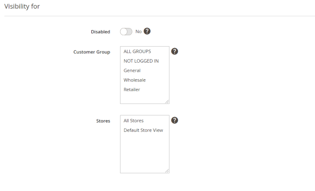This screenshot has width=315, height=191.
Task: Select ALL GROUPS in Customer Group list
Action: tap(137, 51)
